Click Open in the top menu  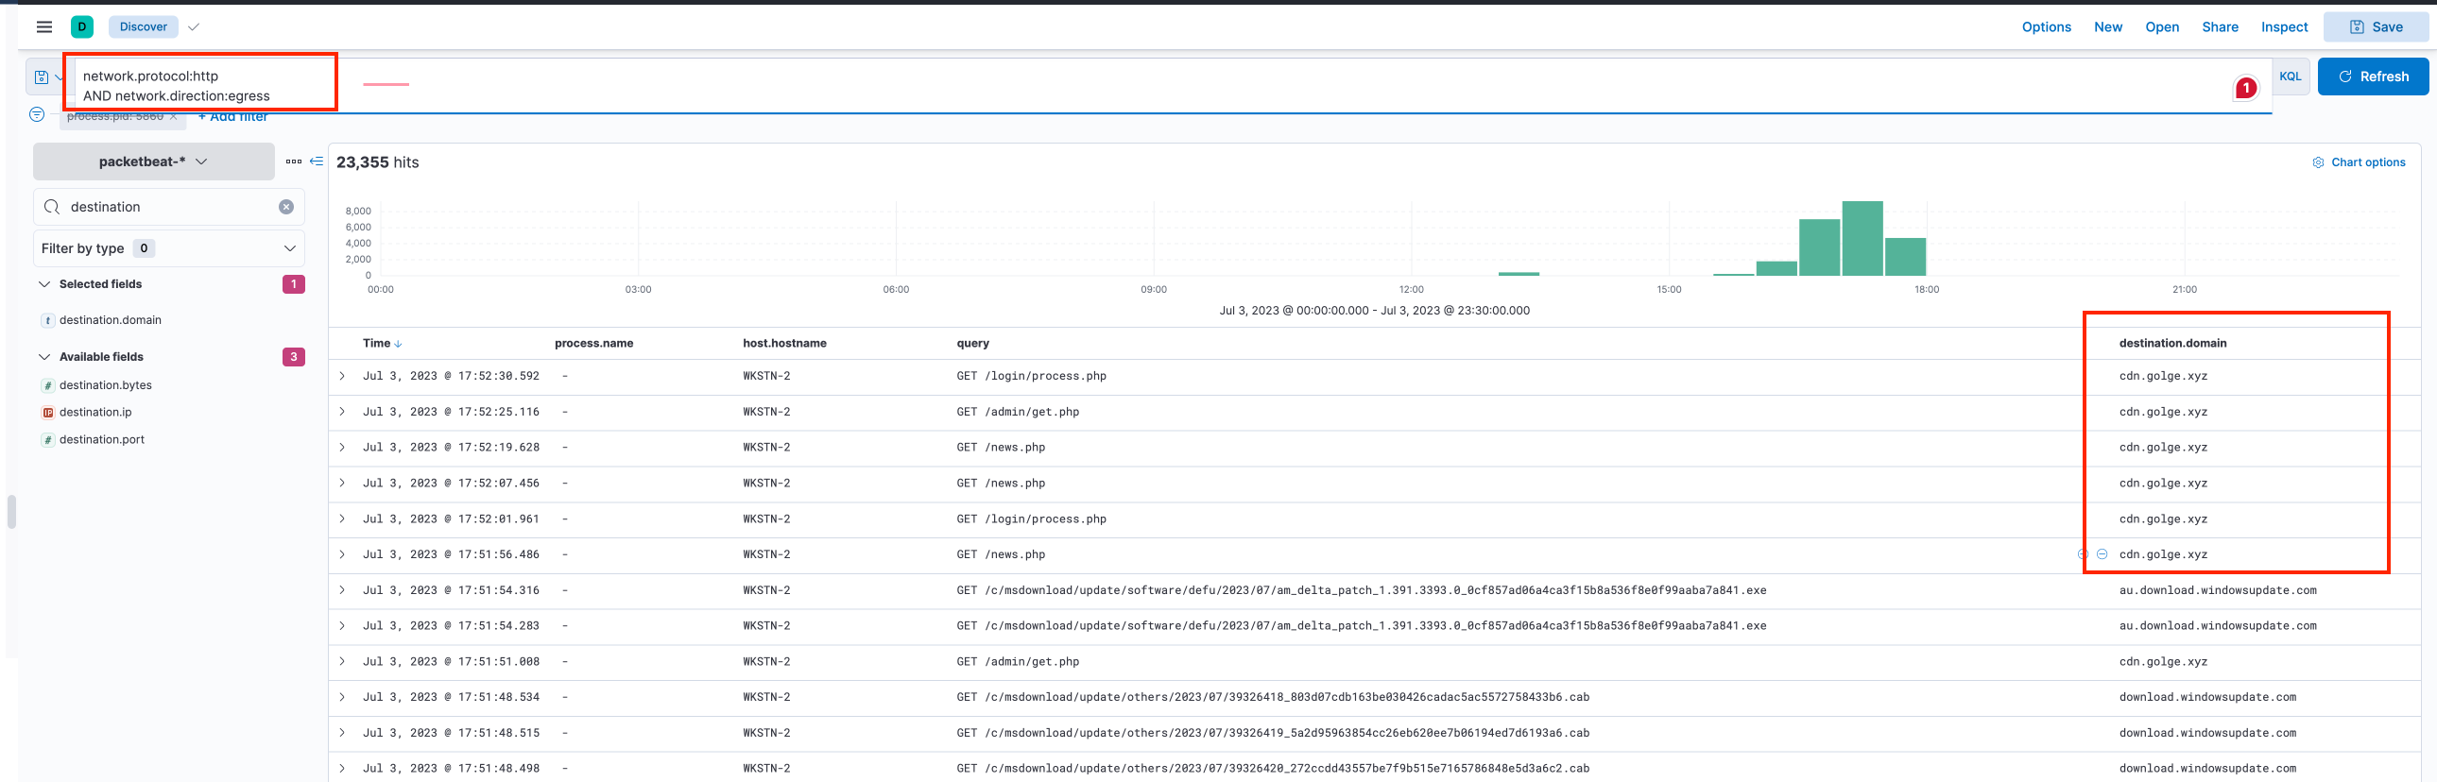click(x=2162, y=26)
